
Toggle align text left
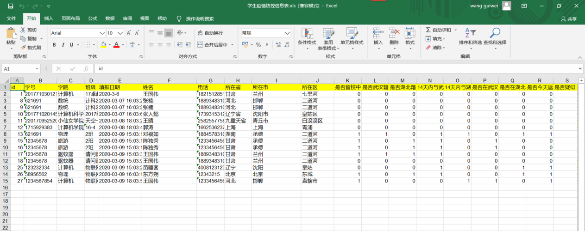151,45
